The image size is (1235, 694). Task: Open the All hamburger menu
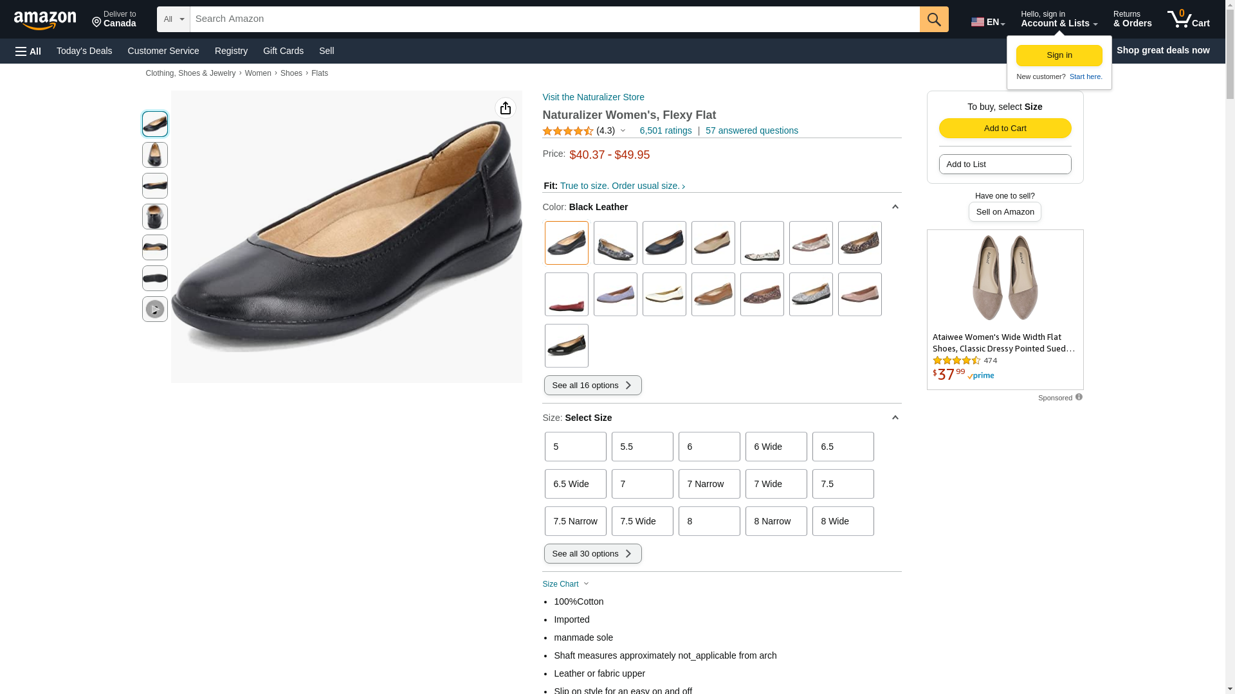point(28,51)
